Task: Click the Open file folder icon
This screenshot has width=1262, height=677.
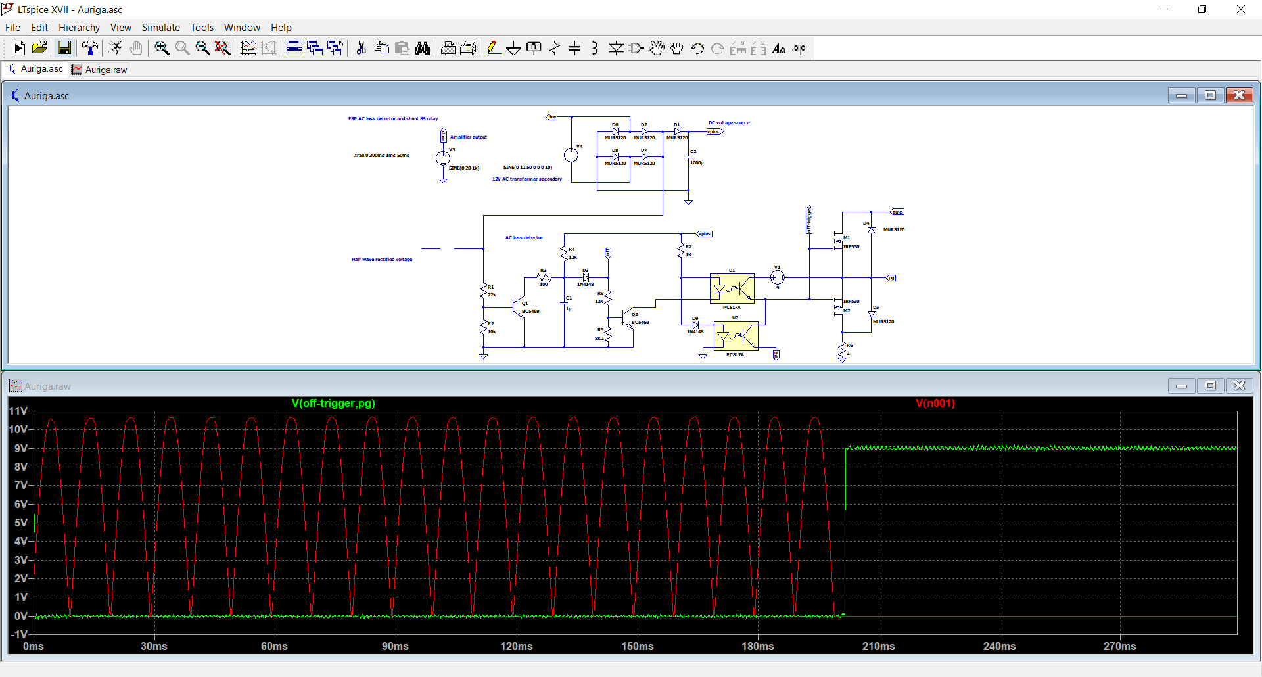Action: pyautogui.click(x=39, y=48)
